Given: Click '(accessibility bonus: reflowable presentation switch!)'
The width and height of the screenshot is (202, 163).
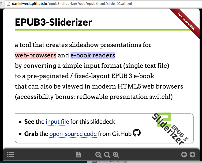Looking at the screenshot, I should click(x=94, y=97).
